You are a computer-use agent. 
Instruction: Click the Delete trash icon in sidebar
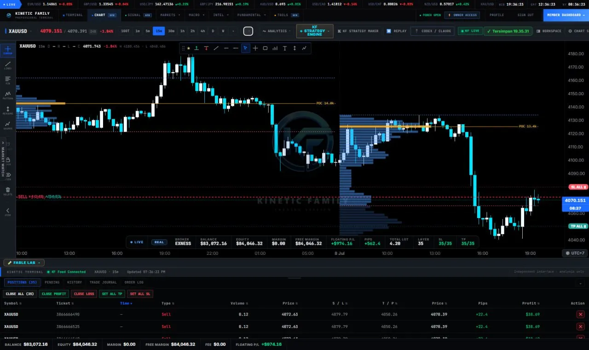coord(8,191)
